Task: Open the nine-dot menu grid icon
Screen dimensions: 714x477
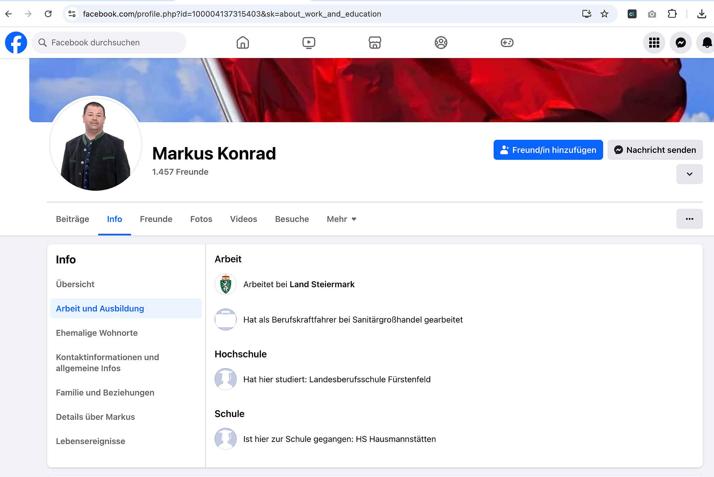Action: 654,43
